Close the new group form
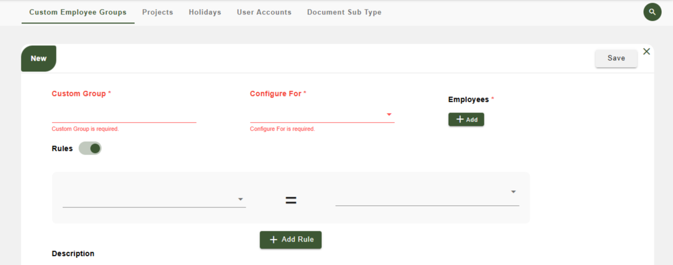Screen dimensions: 673x265 (x=646, y=51)
